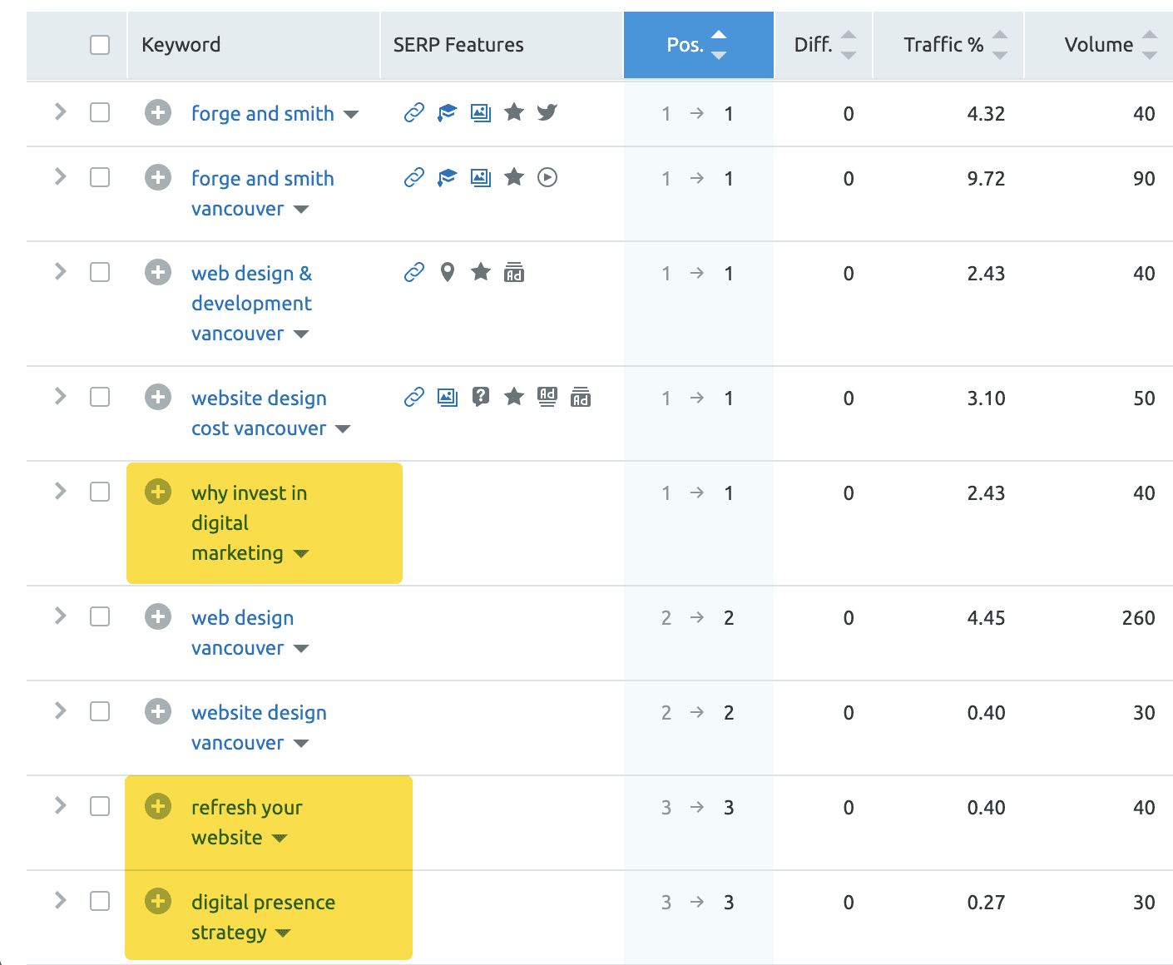Click video play icon for forge and smith vancouver

[x=547, y=177]
